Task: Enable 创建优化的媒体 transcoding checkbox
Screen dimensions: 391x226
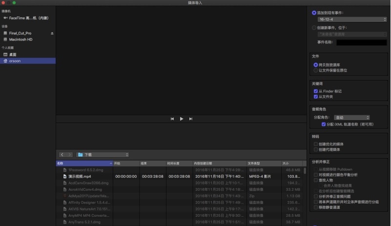Action: click(x=316, y=144)
